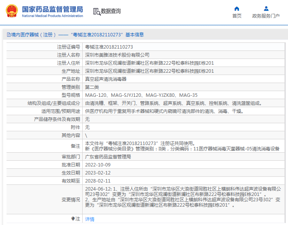
Task: Click the National Medical Products Administration text
Action: tap(52, 16)
